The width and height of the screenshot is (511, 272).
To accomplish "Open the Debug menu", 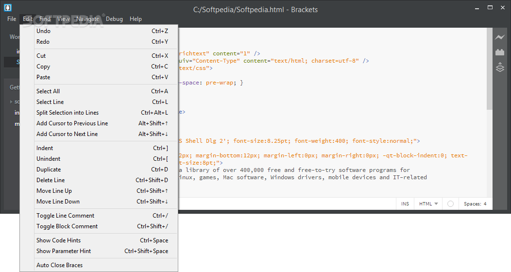I will point(114,19).
